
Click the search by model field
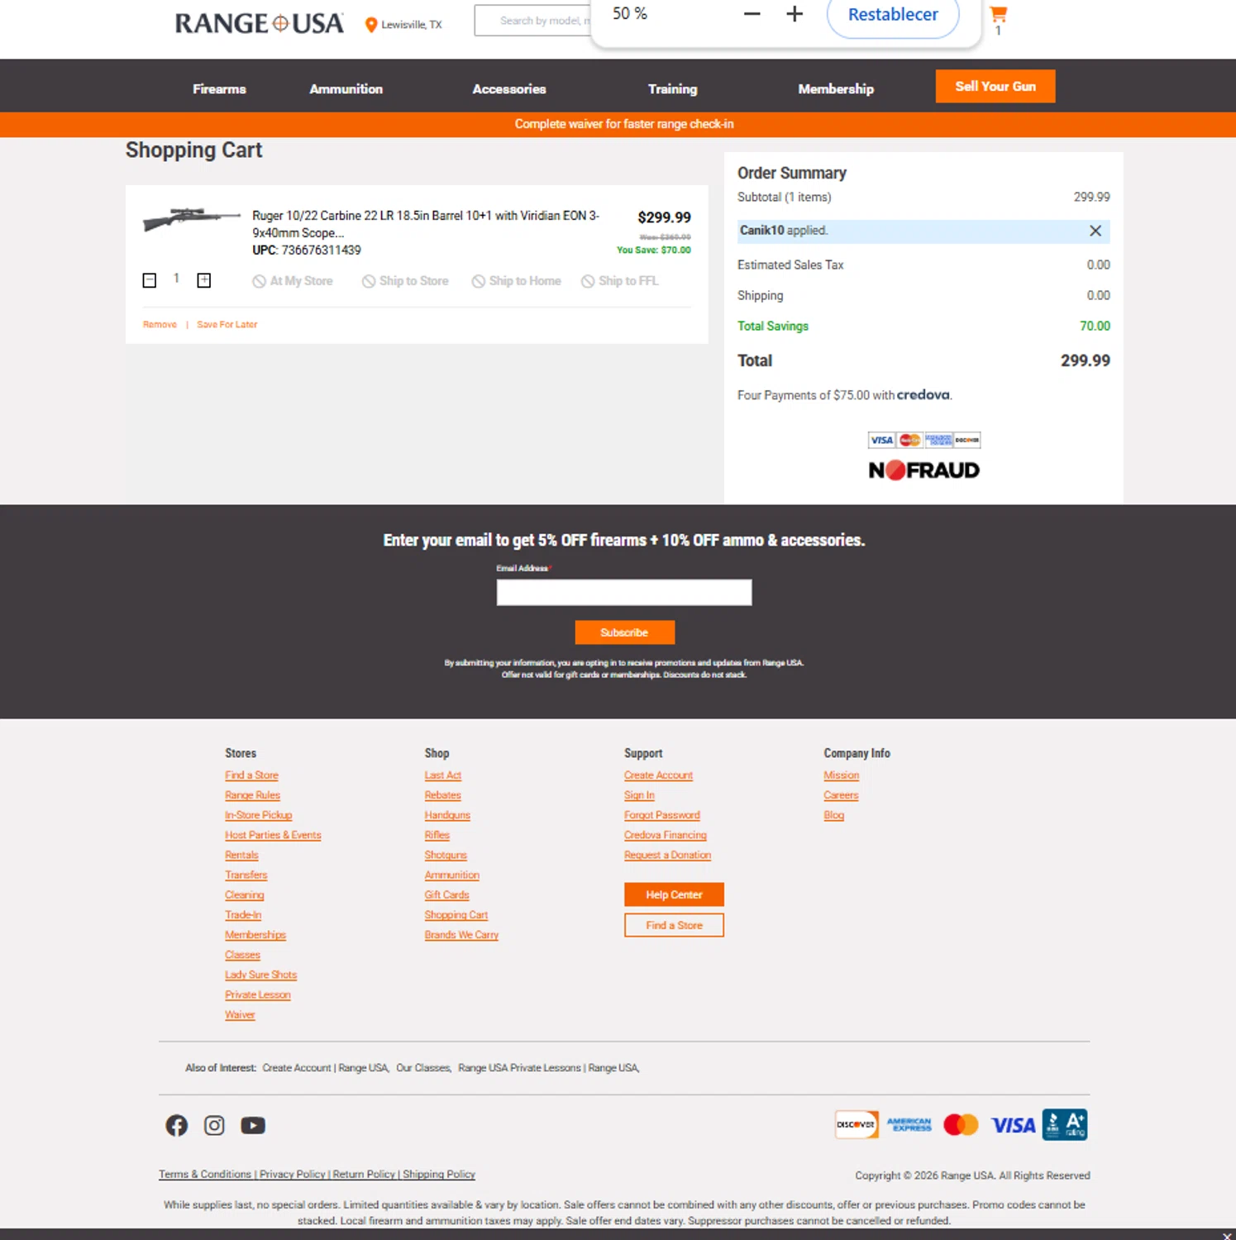(x=533, y=21)
